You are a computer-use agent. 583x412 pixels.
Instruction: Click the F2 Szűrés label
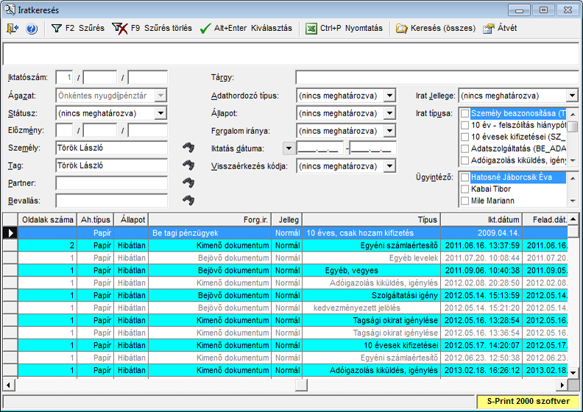point(85,28)
